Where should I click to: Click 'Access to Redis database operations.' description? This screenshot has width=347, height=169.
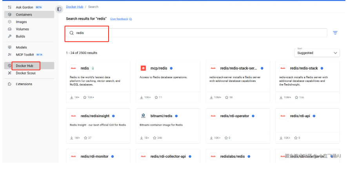(164, 77)
